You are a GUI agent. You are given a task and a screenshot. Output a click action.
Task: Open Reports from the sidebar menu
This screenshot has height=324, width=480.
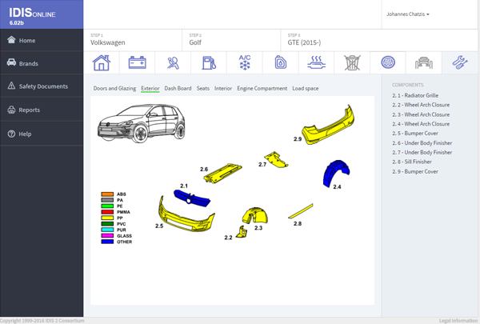point(42,110)
